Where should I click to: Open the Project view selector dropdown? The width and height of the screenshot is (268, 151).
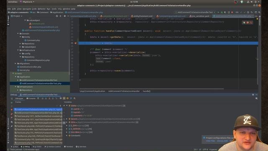[17, 16]
